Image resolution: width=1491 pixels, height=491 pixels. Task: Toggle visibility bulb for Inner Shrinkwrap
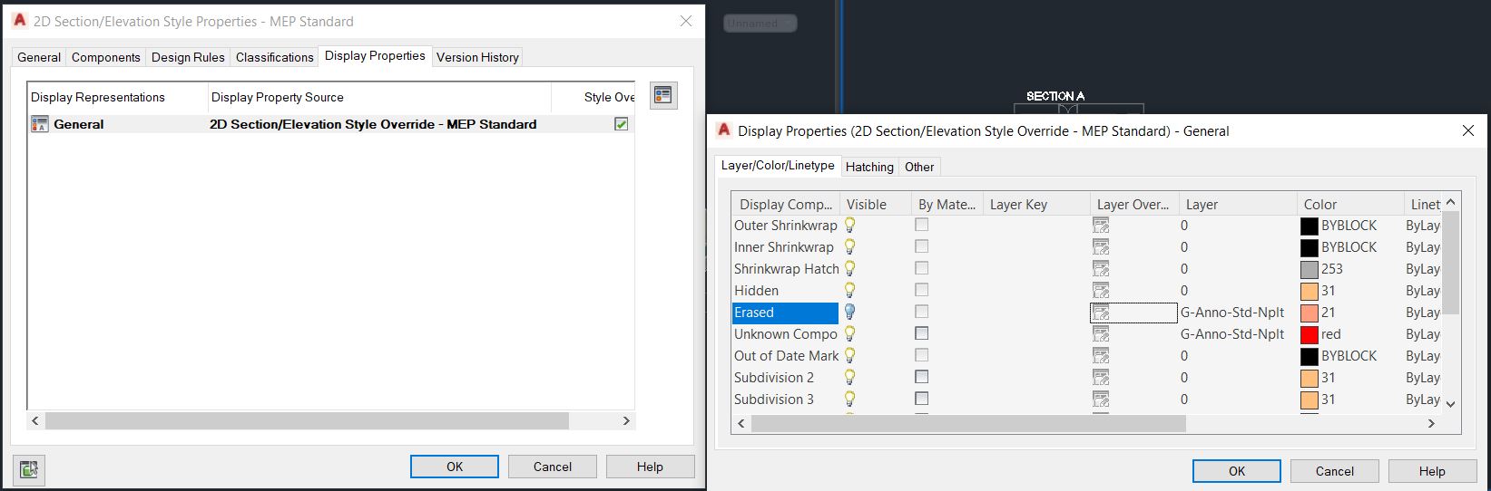tap(850, 247)
